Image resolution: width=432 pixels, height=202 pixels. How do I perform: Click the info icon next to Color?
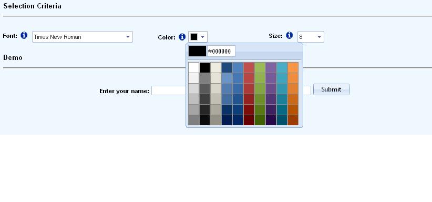182,37
